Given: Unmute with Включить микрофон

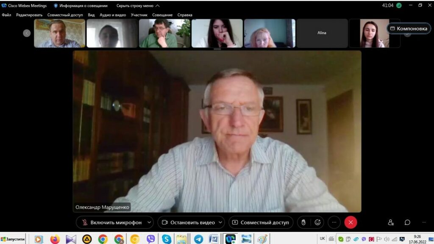Looking at the screenshot, I should click(x=111, y=222).
